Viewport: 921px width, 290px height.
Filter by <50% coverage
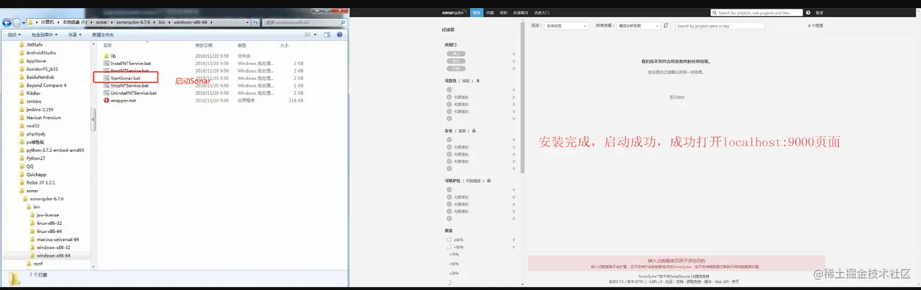click(454, 264)
